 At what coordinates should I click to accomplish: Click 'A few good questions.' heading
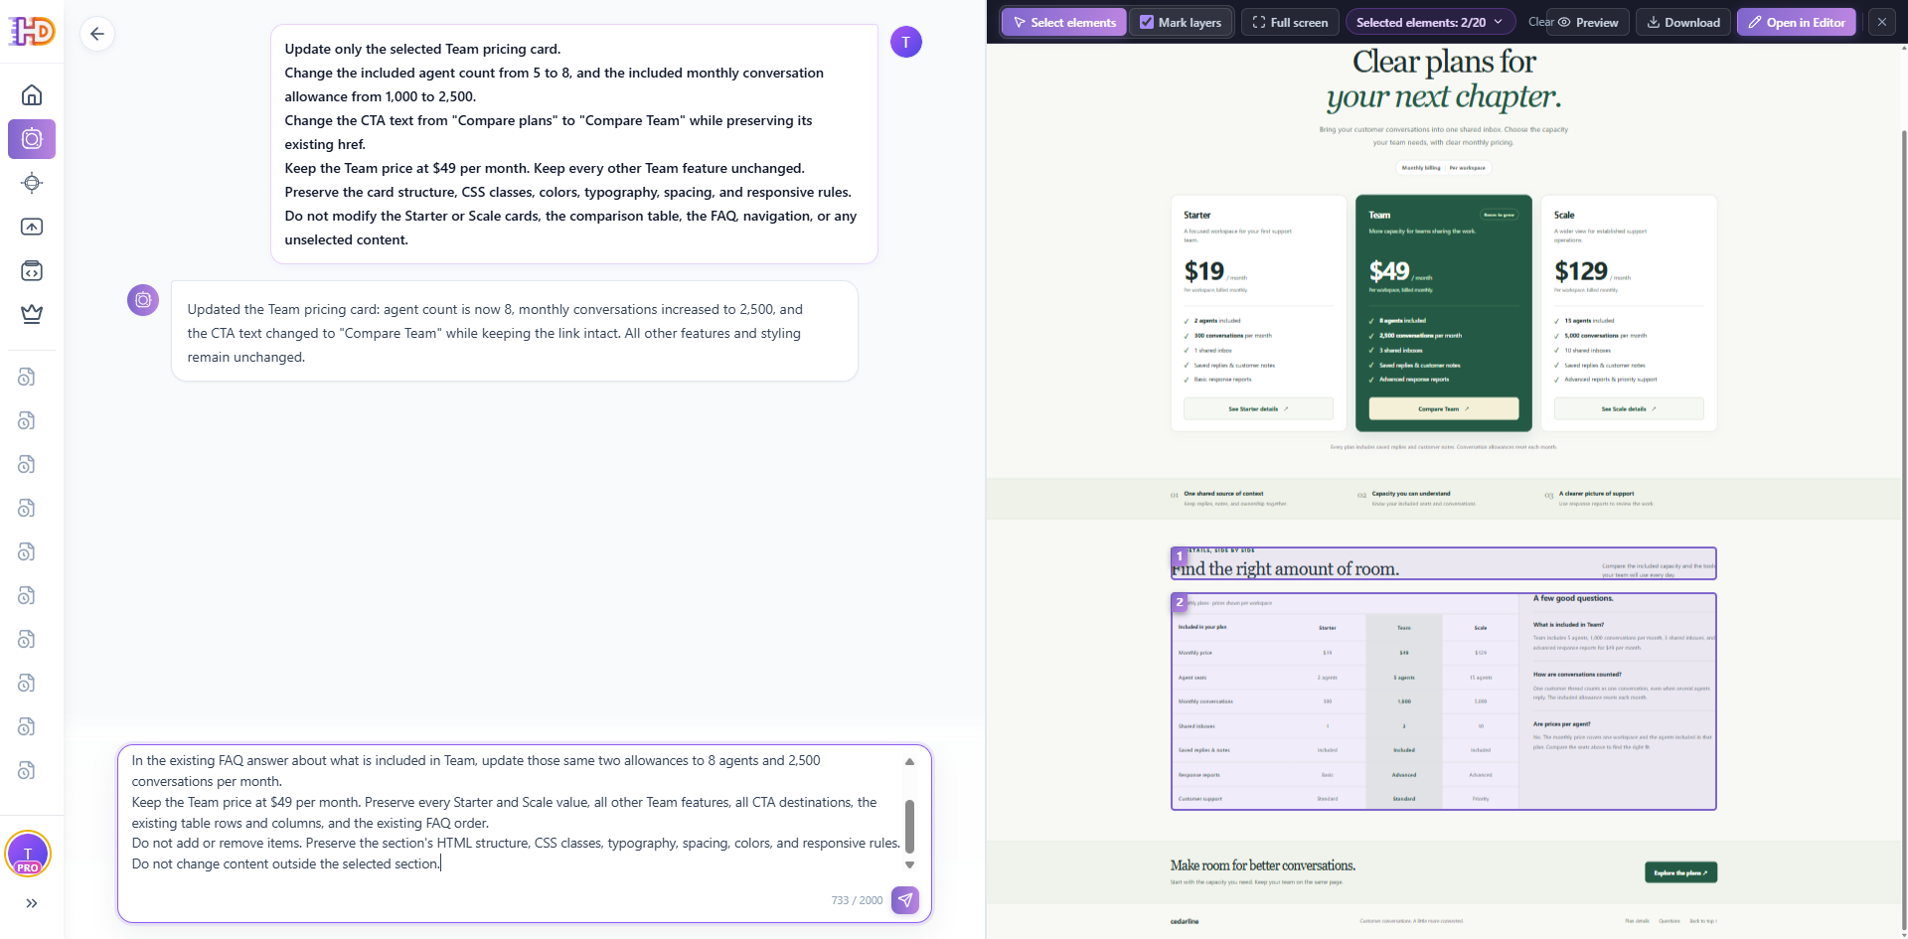1573,598
